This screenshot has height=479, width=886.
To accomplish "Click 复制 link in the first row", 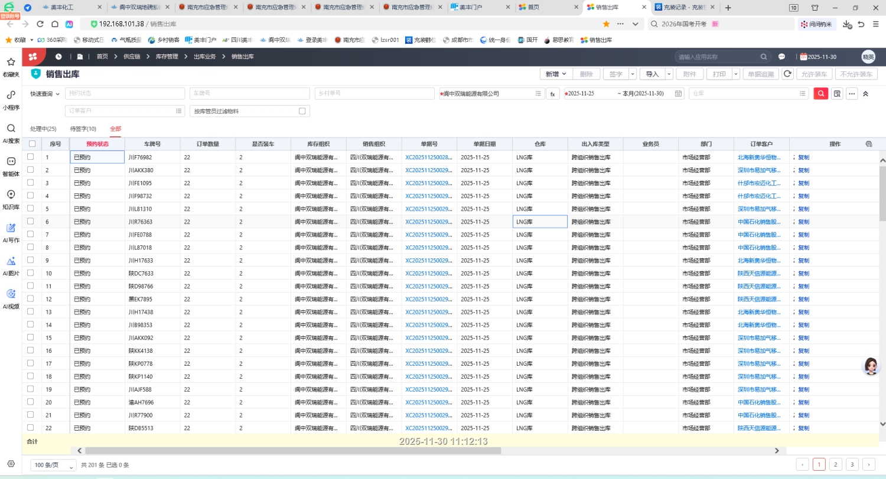I will (803, 158).
